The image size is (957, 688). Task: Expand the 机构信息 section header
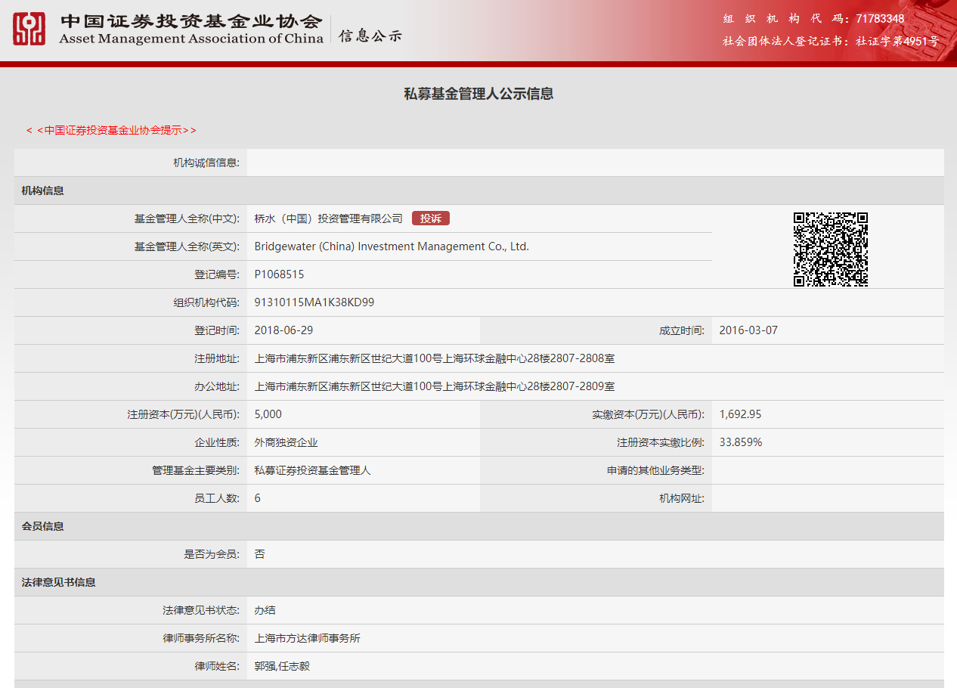coord(41,190)
